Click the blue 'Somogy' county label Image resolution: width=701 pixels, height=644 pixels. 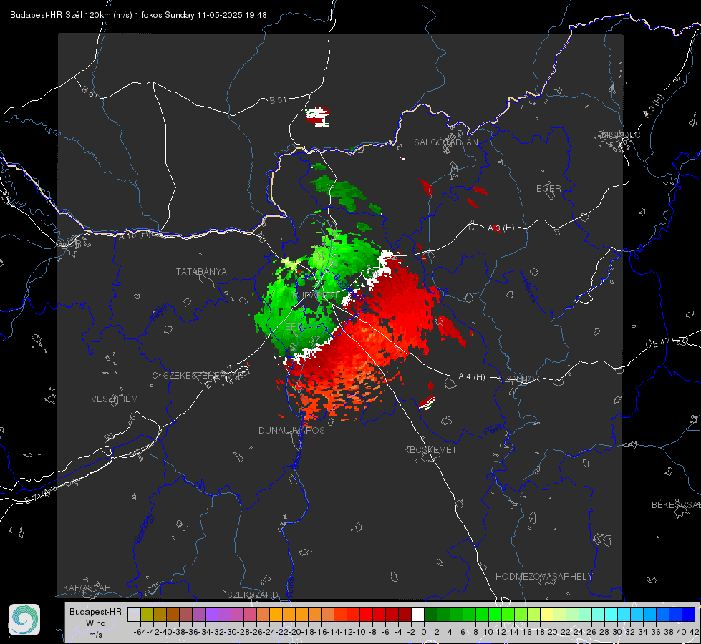[144, 528]
